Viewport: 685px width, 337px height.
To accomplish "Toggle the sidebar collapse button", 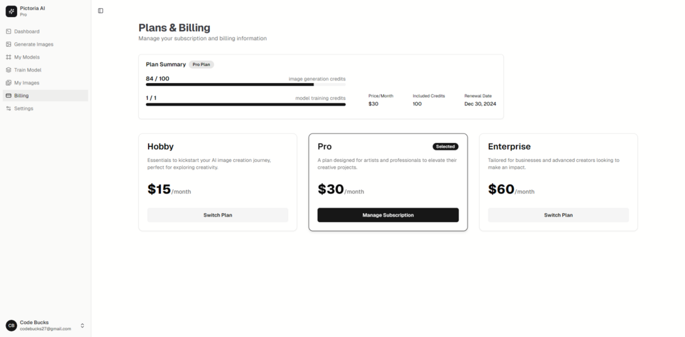I will coord(101,11).
